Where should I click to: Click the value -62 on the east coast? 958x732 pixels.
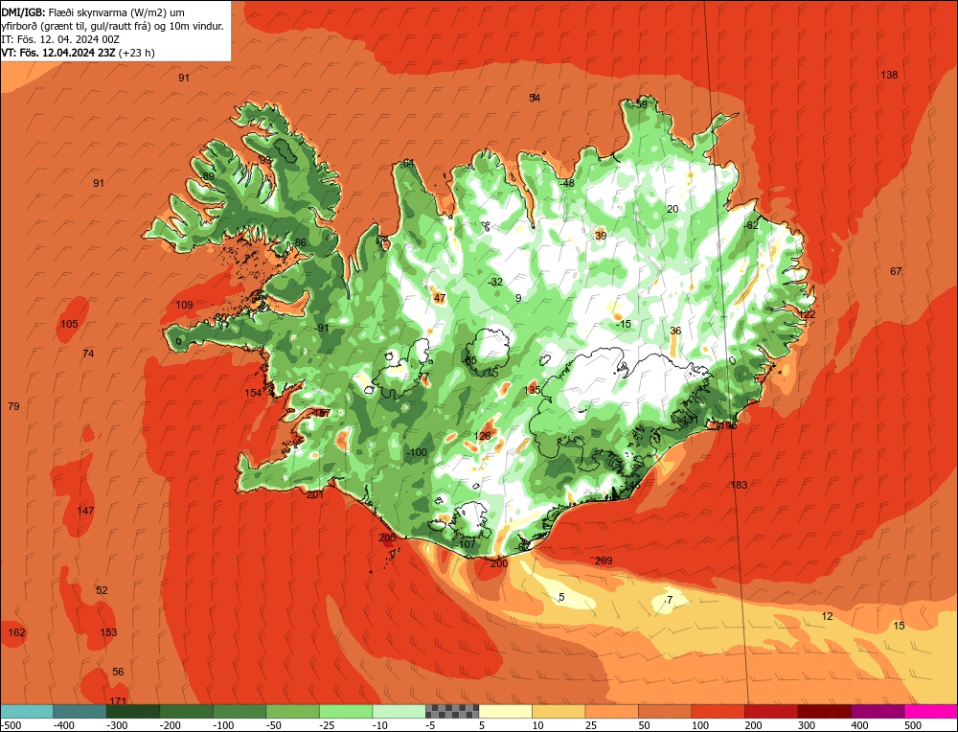click(x=751, y=225)
